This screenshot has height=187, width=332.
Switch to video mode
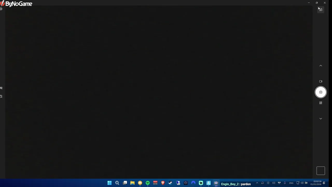[321, 81]
